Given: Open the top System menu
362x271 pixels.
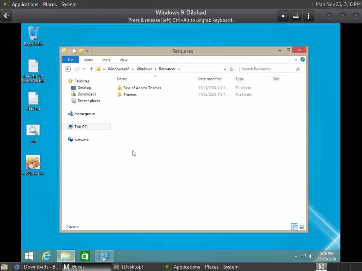Looking at the screenshot, I should point(69,4).
